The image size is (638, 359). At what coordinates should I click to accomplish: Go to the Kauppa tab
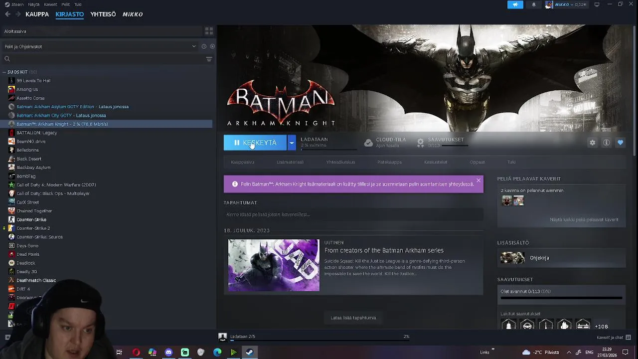pyautogui.click(x=37, y=14)
